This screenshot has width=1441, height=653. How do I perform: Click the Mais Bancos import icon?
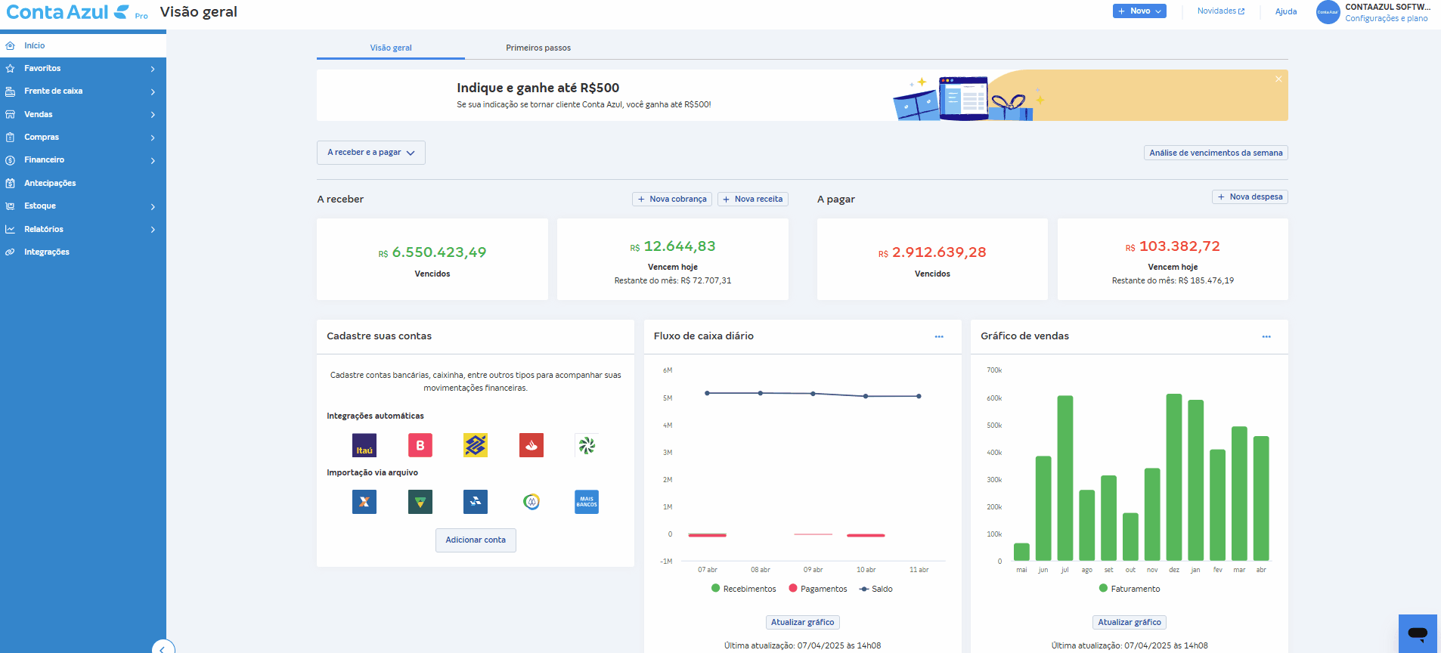click(587, 502)
